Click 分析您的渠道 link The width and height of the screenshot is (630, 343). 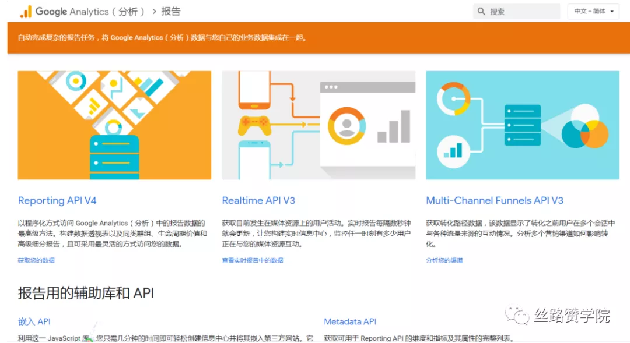coord(444,260)
